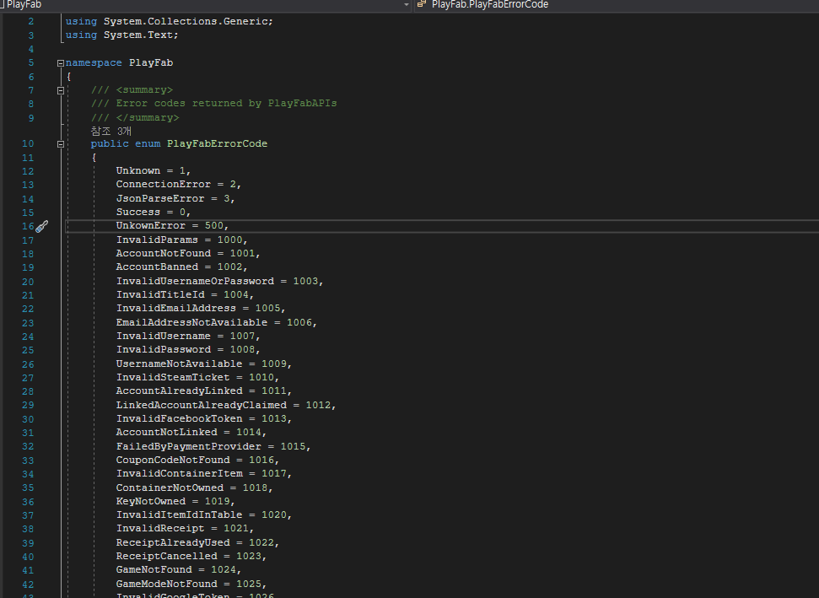Viewport: 819px width, 598px height.
Task: Click 'FailedByPaymentProvider = 1015' line
Action: pyautogui.click(x=213, y=446)
